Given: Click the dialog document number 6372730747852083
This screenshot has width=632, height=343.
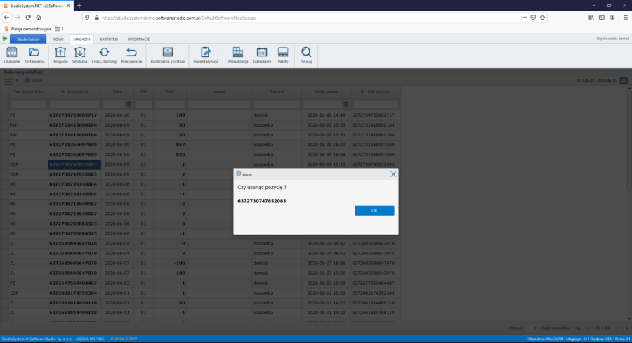Looking at the screenshot, I should click(x=262, y=201).
